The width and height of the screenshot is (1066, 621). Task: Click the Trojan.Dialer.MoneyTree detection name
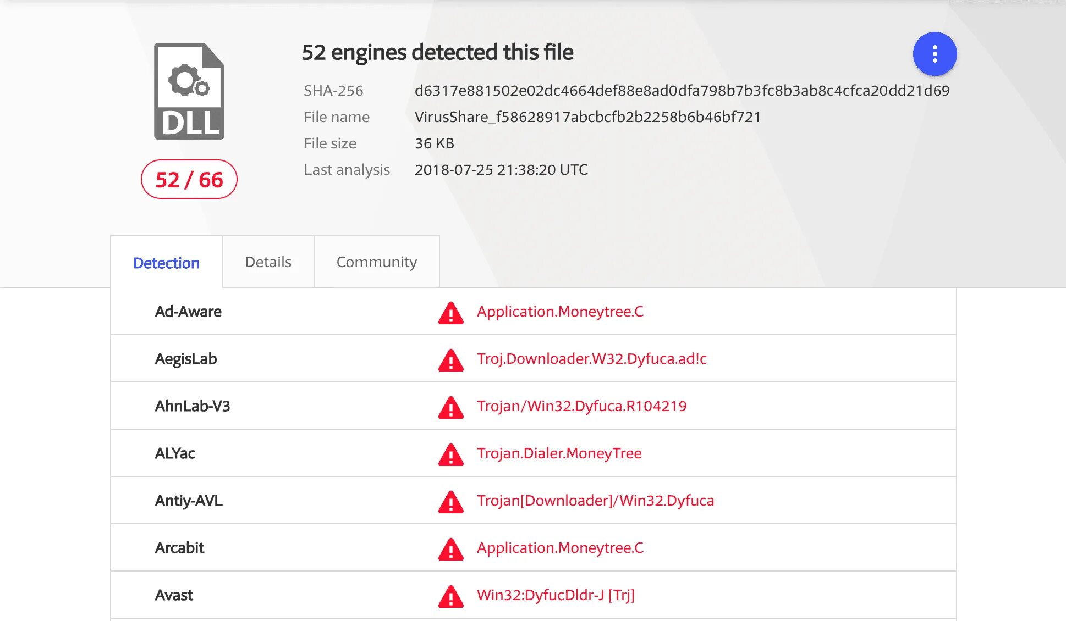[559, 453]
